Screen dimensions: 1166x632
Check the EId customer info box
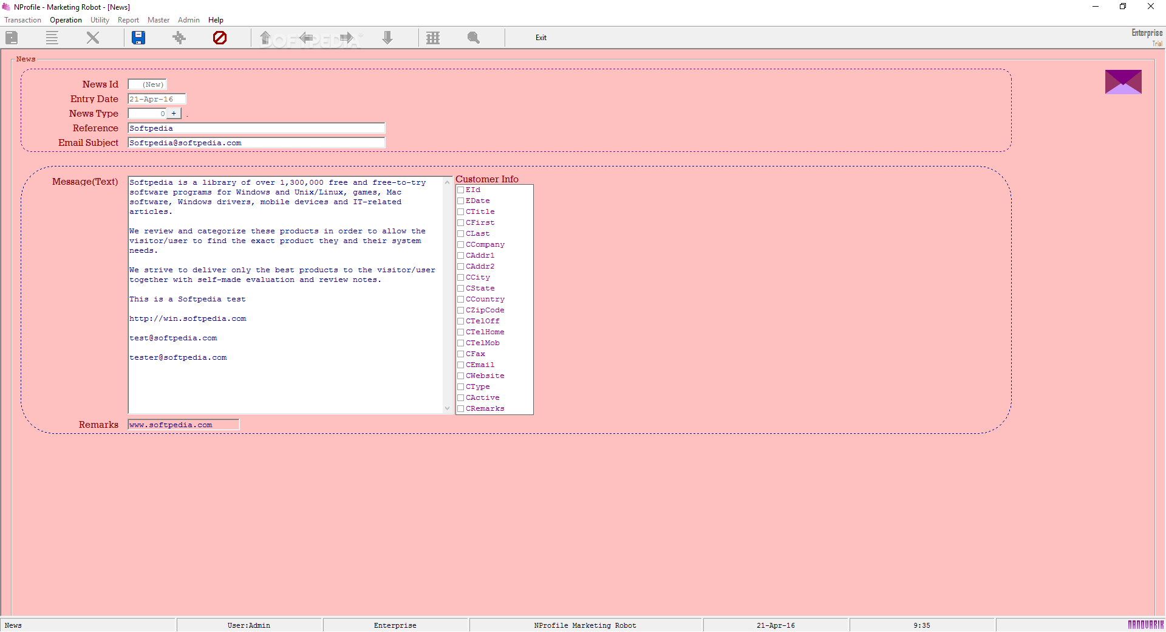461,190
